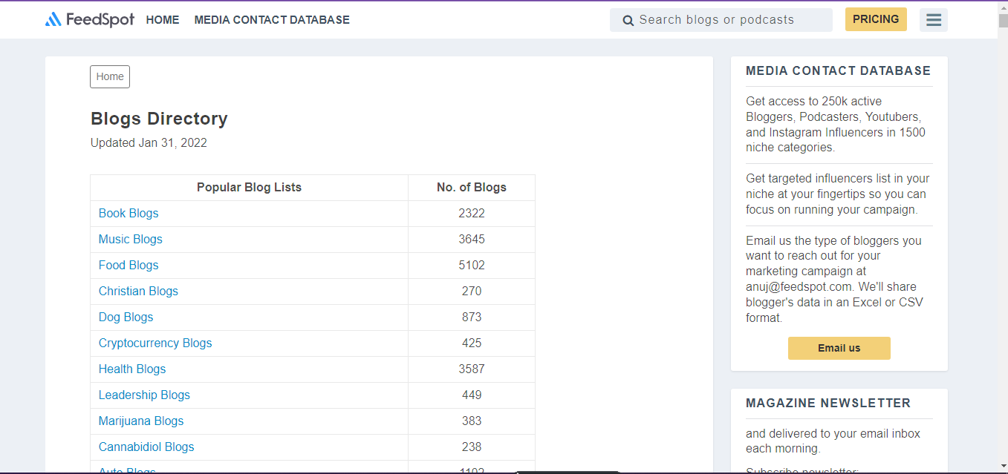Open the Cannabidiol Blogs link
This screenshot has height=474, width=1008.
click(146, 447)
